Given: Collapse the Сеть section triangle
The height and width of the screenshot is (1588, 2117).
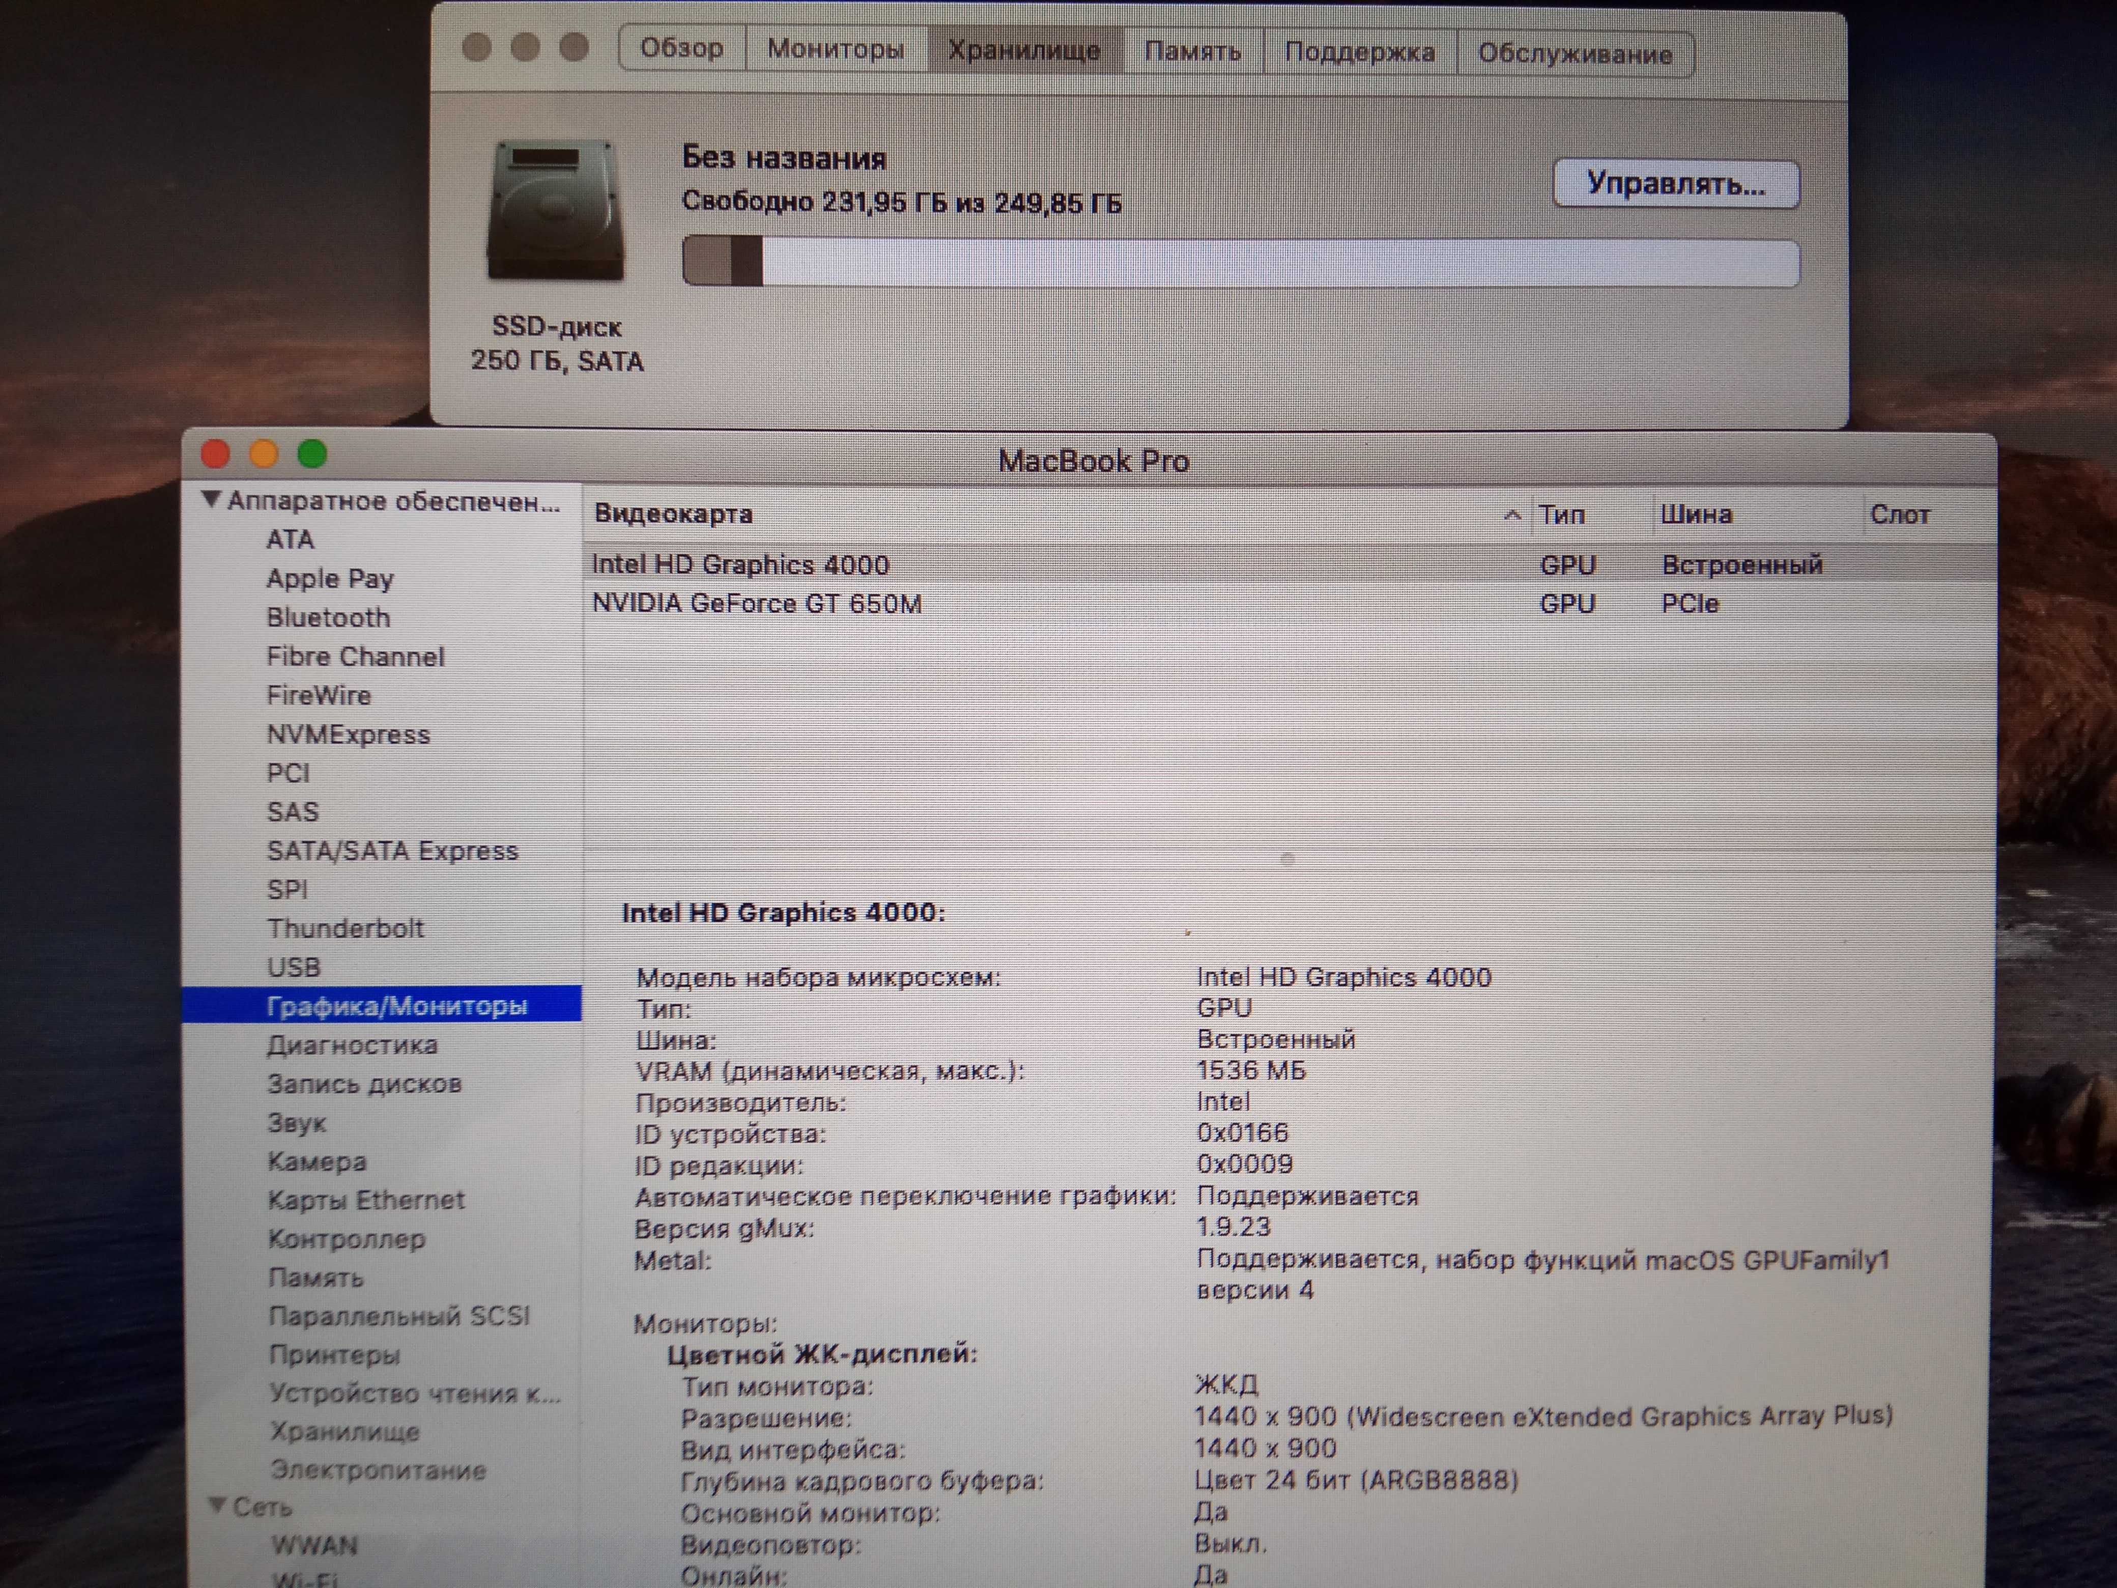Looking at the screenshot, I should pyautogui.click(x=217, y=1505).
